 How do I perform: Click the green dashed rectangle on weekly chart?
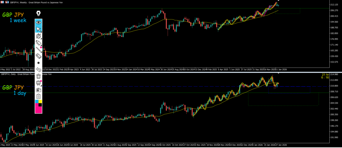(x=288, y=11)
